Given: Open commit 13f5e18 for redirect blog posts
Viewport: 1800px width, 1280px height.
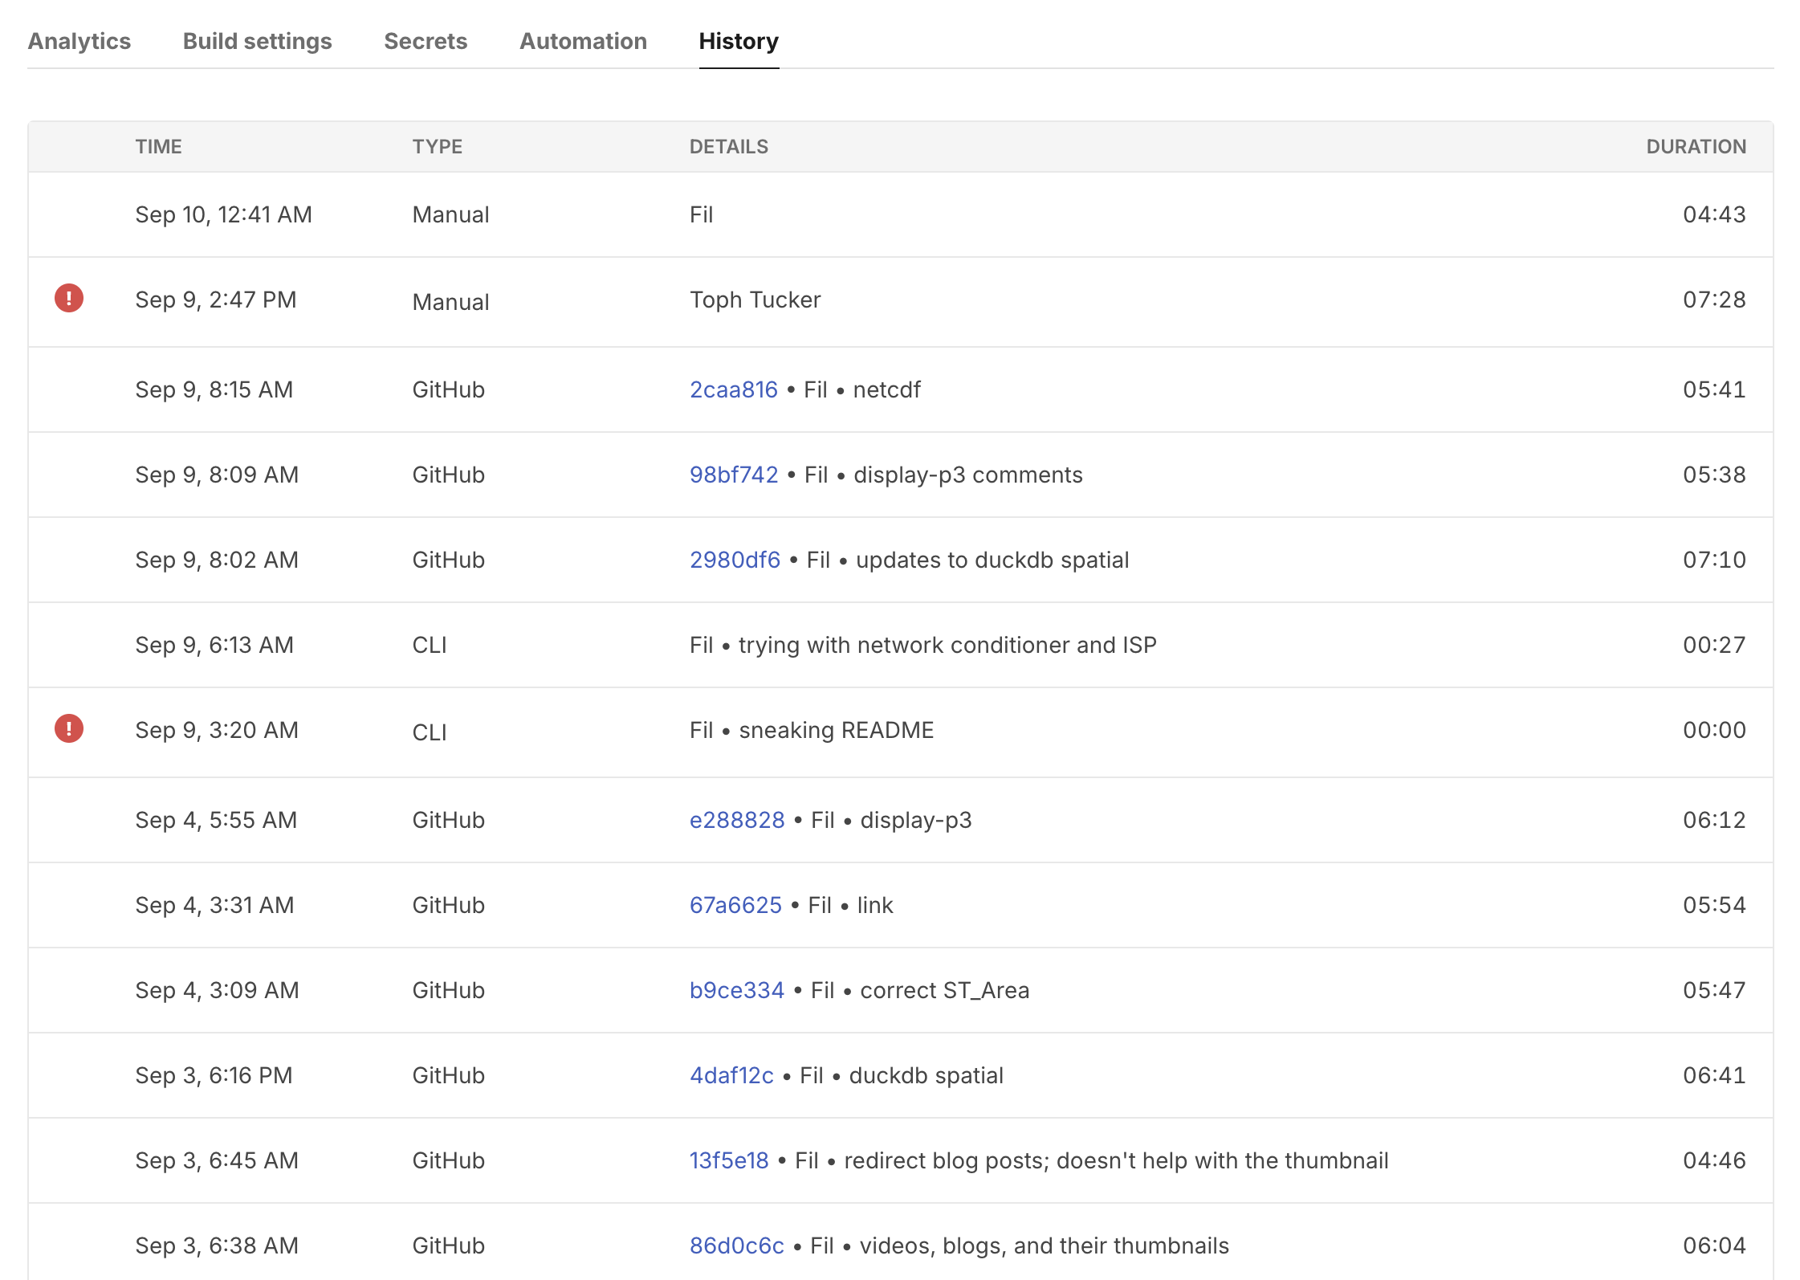Looking at the screenshot, I should click(x=730, y=1160).
